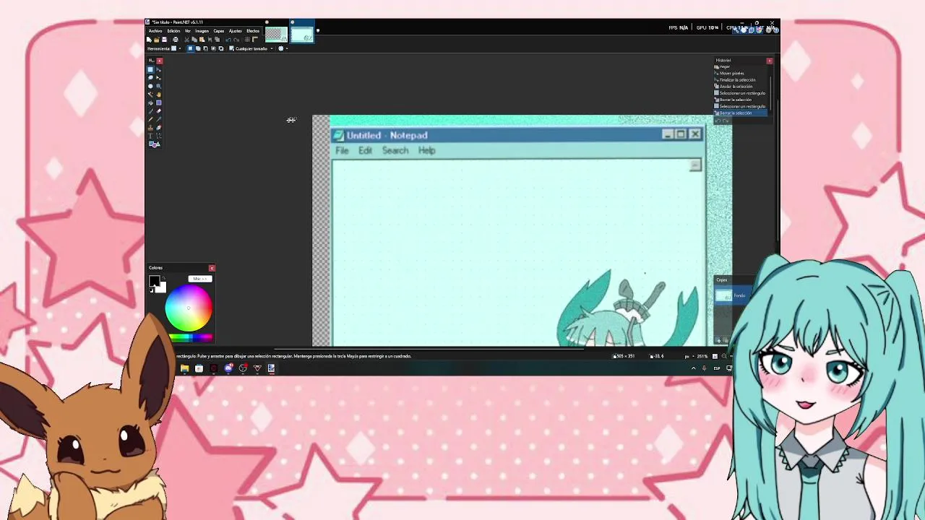Switch to the second image thumbnail tab
Screen dimensions: 925x520
tap(302, 35)
